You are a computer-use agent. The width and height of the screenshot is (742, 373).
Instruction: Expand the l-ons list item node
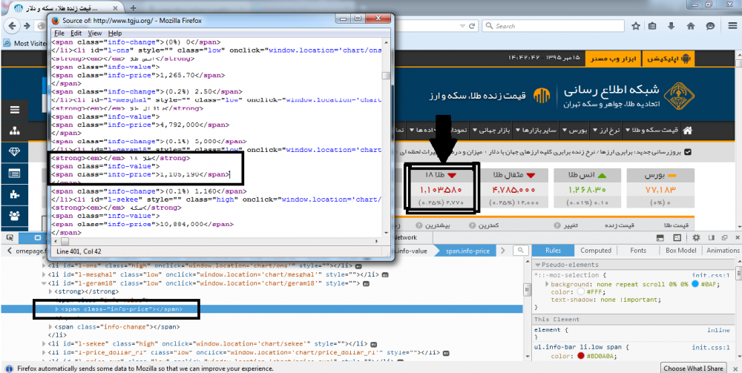[44, 265]
